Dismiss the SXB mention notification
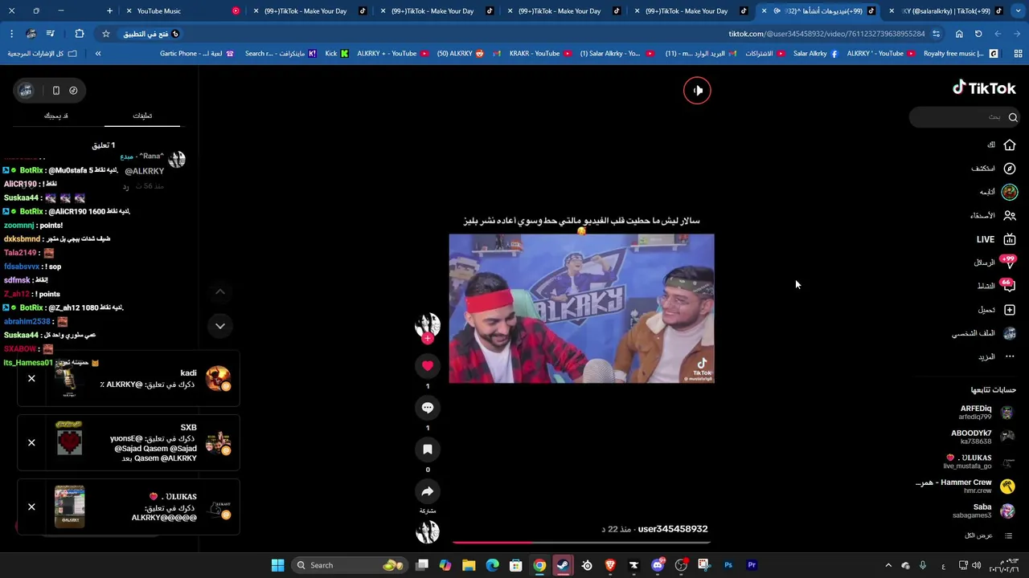 click(31, 442)
